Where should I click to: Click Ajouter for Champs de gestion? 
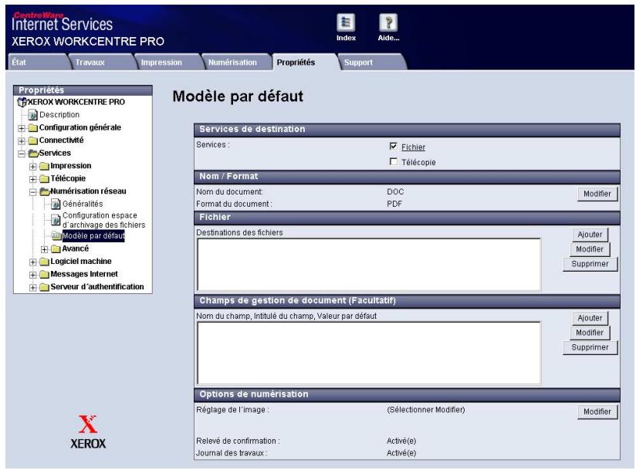[x=590, y=318]
